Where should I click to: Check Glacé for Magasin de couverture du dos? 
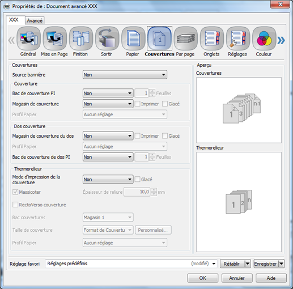165,136
